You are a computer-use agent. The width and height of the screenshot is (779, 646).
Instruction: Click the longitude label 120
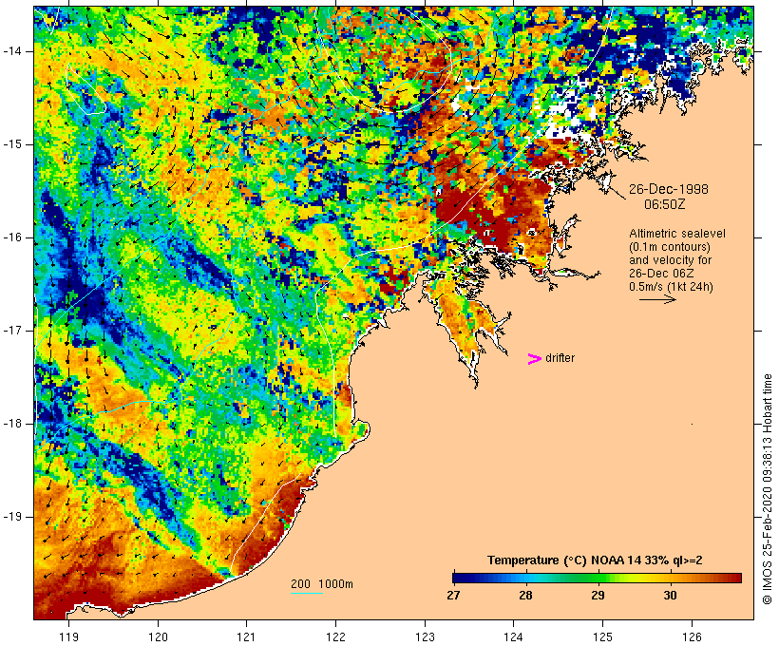(x=158, y=636)
